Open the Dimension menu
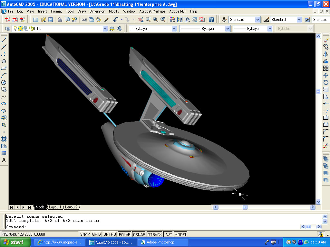This screenshot has height=247, width=330. (97, 11)
